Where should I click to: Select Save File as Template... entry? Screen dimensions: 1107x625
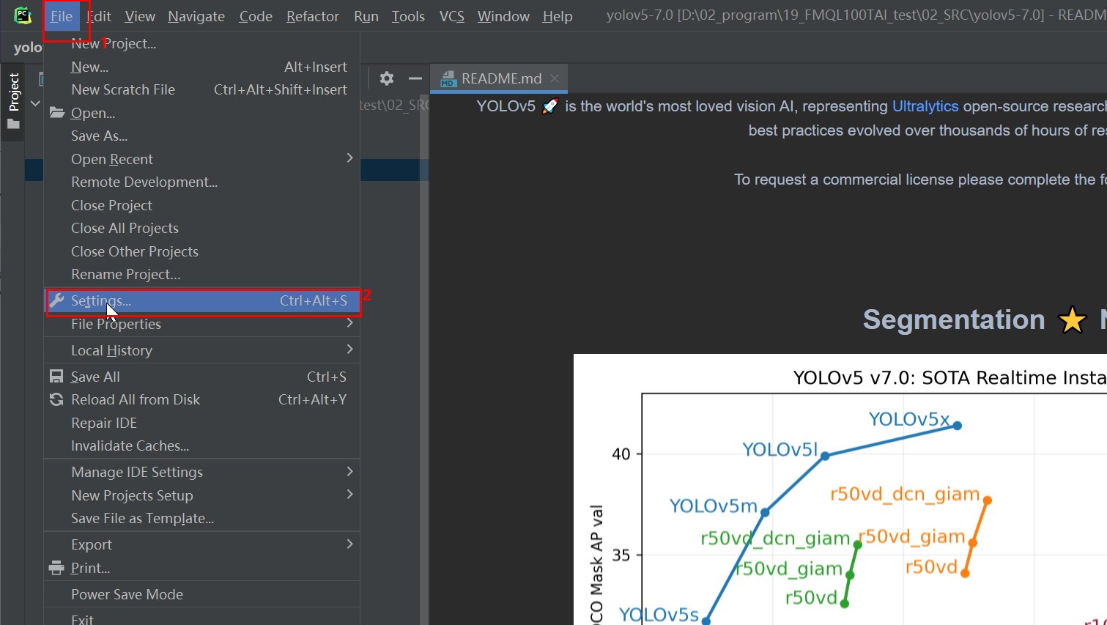click(x=201, y=518)
